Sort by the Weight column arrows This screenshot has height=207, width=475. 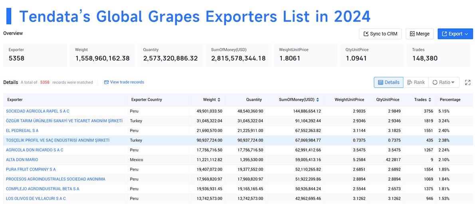point(219,100)
